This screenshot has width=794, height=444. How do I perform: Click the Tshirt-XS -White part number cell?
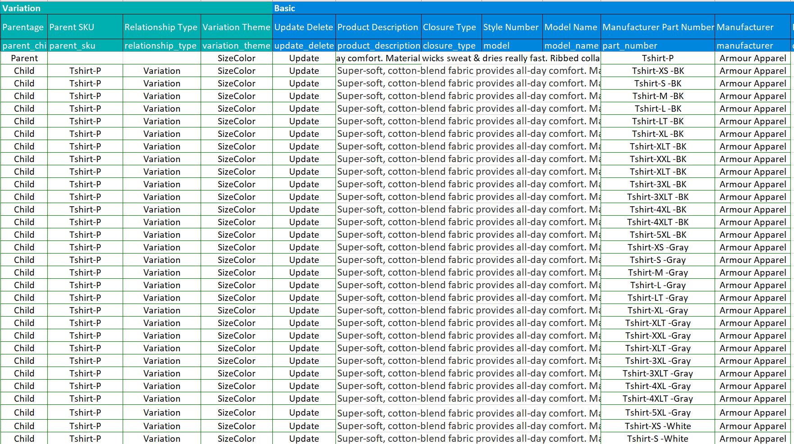point(658,426)
